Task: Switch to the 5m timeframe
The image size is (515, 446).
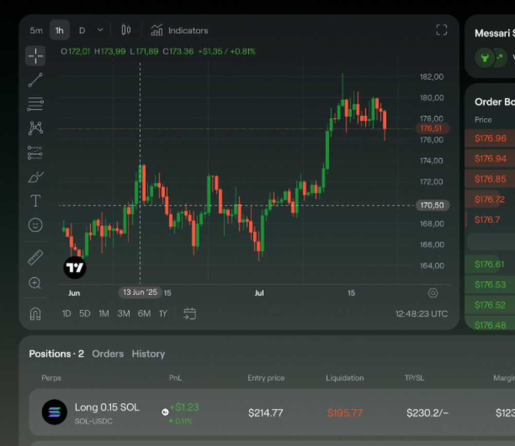Action: point(36,30)
